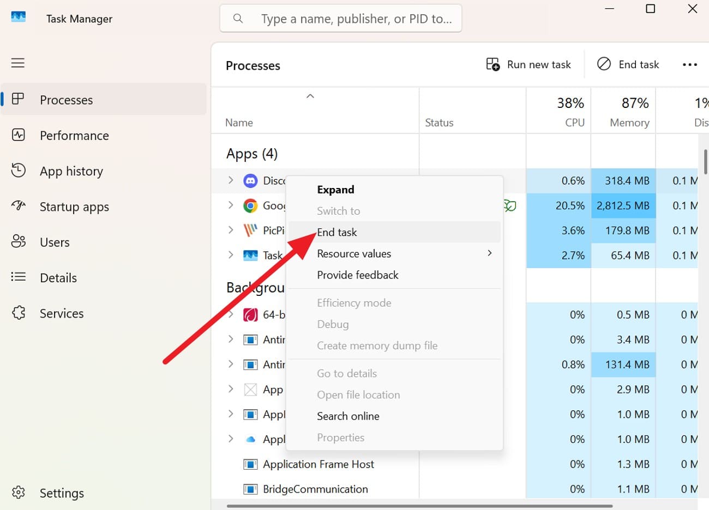Select End task in the context menu
This screenshot has height=510, width=709.
tap(337, 232)
